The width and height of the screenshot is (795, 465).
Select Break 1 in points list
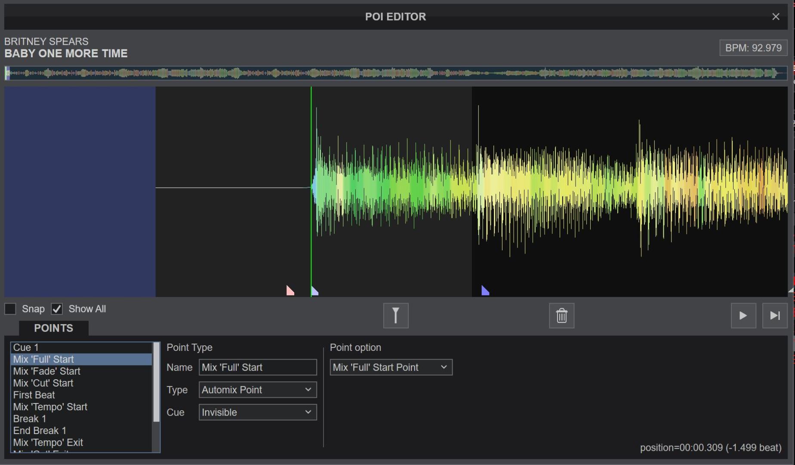pos(81,418)
